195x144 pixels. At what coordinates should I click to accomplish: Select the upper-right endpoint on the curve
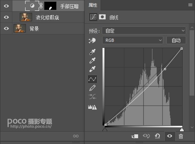click(181, 49)
